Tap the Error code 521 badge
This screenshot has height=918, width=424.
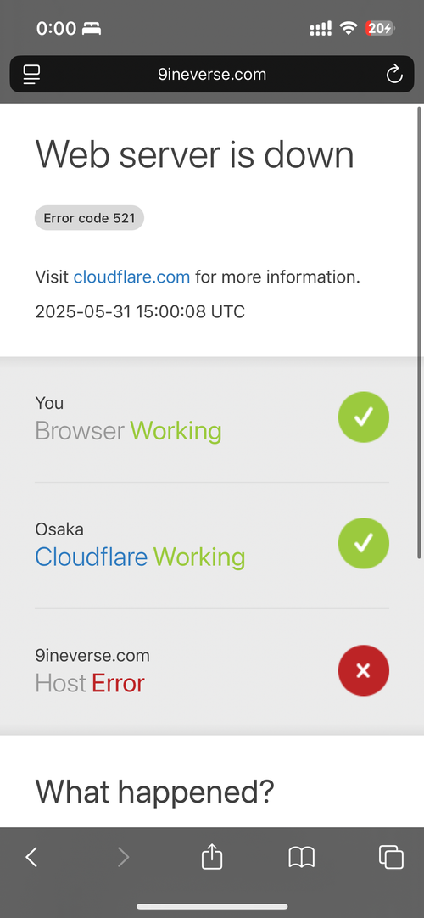click(90, 218)
